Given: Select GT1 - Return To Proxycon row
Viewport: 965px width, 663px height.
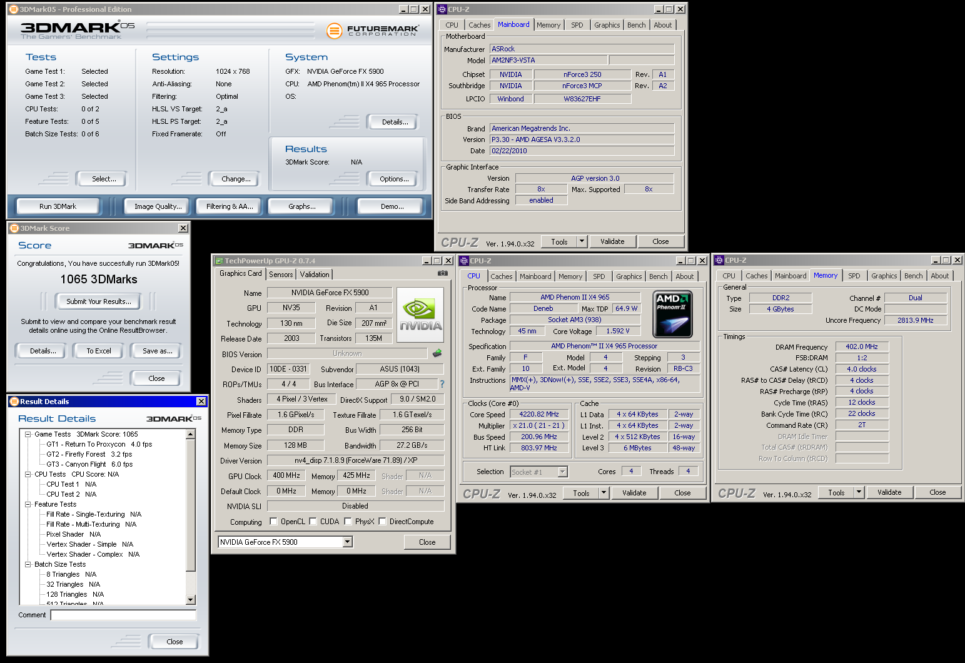Looking at the screenshot, I should pyautogui.click(x=99, y=444).
